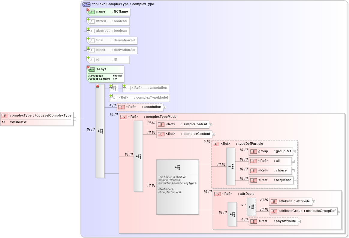This screenshot has height=238, width=349.
Task: Expand the anyAttribute reference element
Action: point(299,221)
